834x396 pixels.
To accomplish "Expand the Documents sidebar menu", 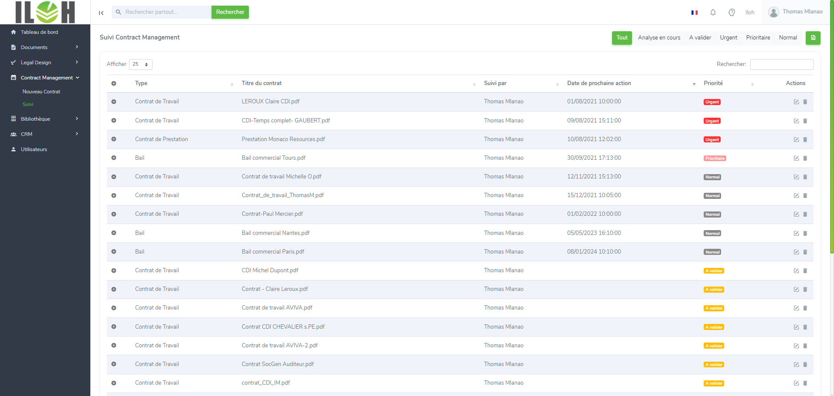I will (45, 47).
